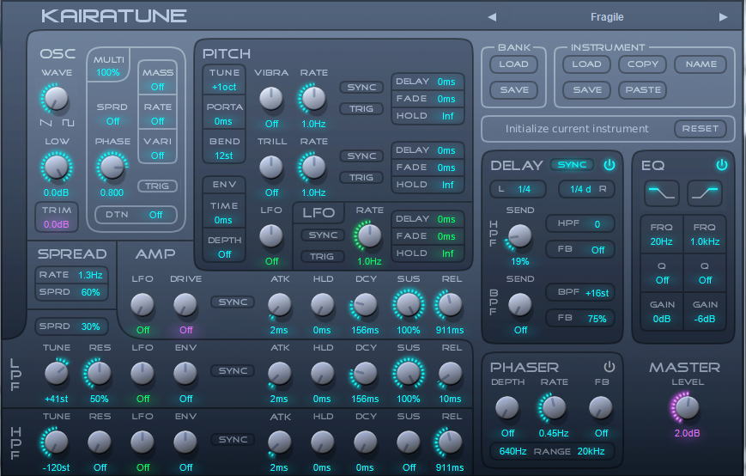Click the LFO RATE green knob

tap(369, 235)
